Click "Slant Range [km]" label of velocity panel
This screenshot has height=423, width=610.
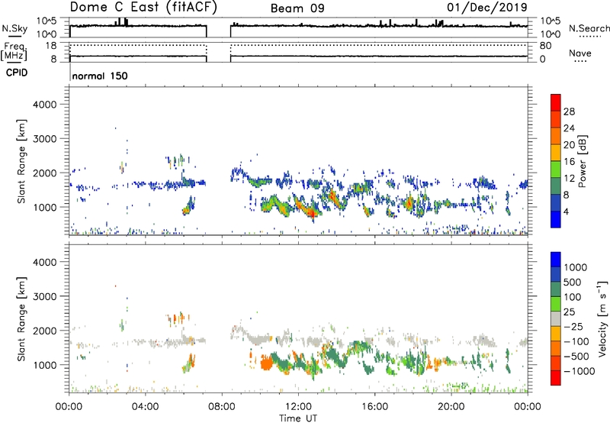[21, 319]
